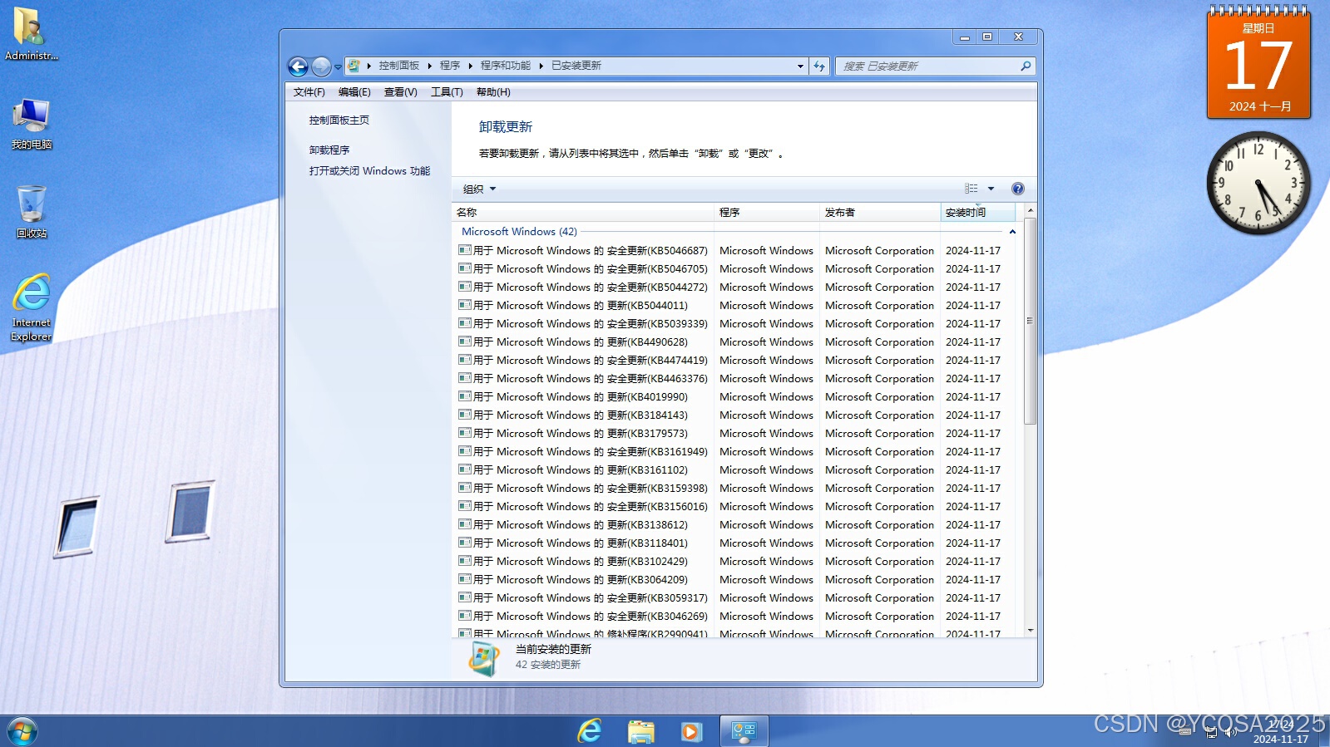
Task: Select update KB4019990 row
Action: [736, 397]
